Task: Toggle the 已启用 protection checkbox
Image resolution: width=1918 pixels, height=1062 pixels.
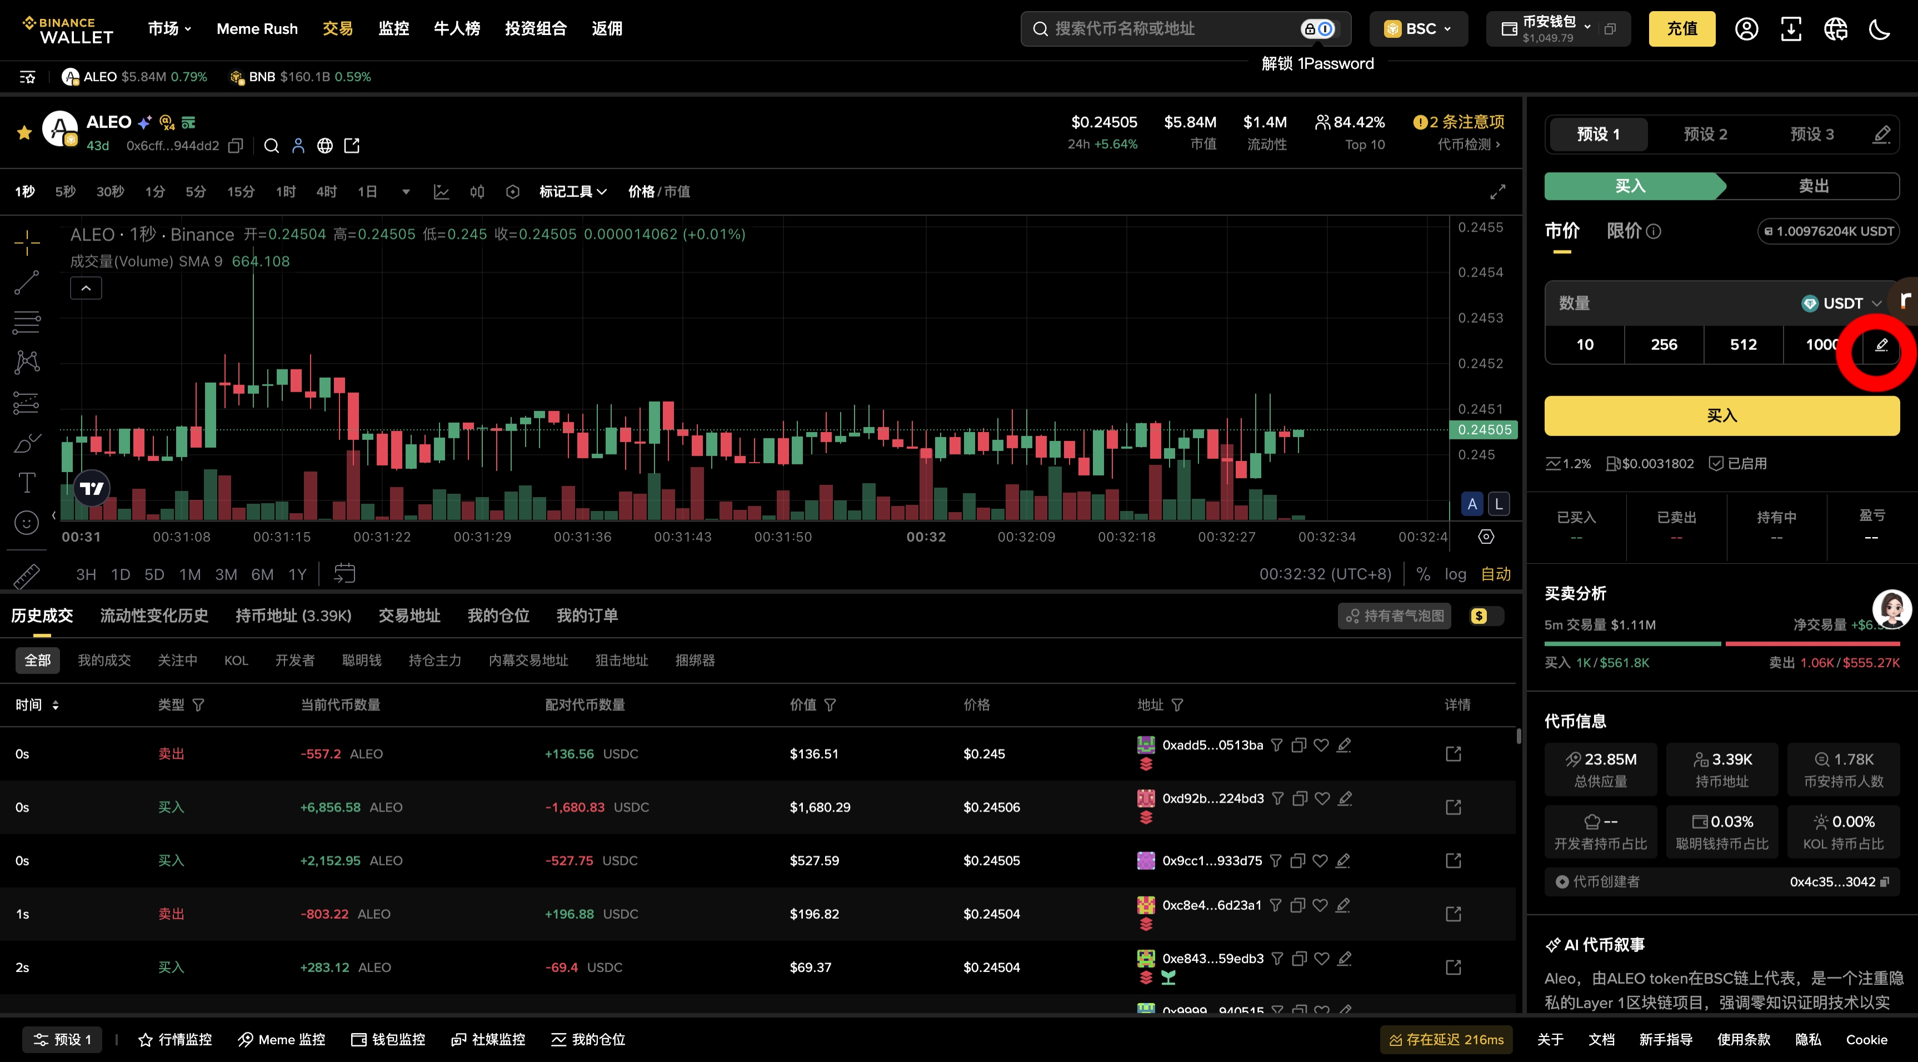Action: (1716, 464)
